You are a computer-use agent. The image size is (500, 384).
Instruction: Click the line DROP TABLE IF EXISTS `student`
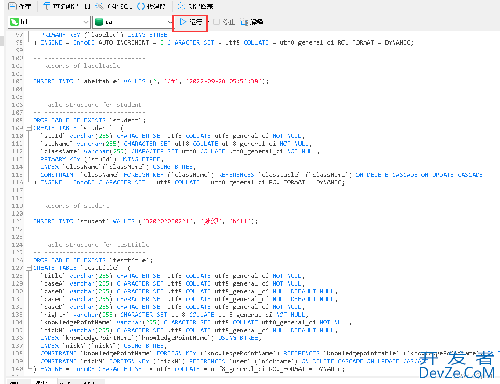pyautogui.click(x=89, y=120)
